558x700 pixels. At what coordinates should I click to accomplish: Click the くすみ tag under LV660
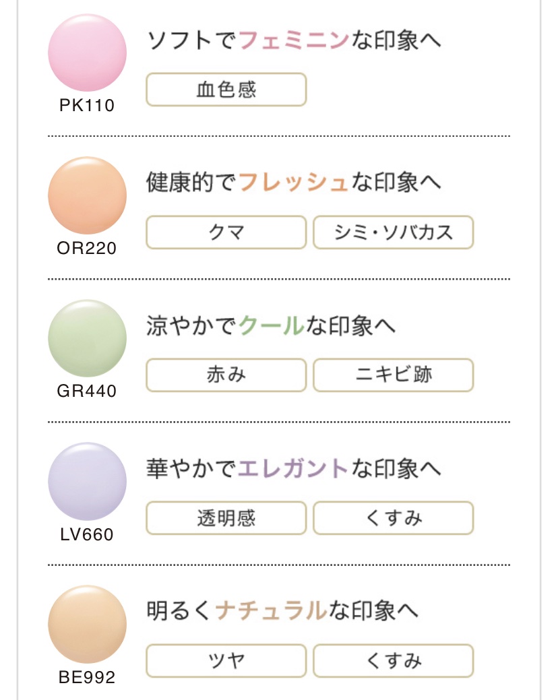click(x=394, y=518)
